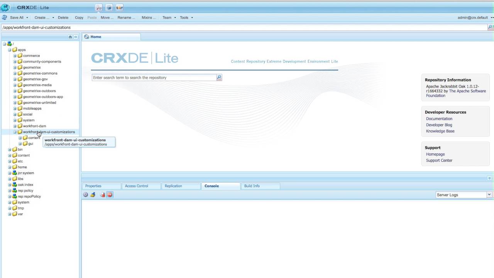Click the third header icon beside package cube
Viewport: 494px width, 278px height.
coord(120,7)
